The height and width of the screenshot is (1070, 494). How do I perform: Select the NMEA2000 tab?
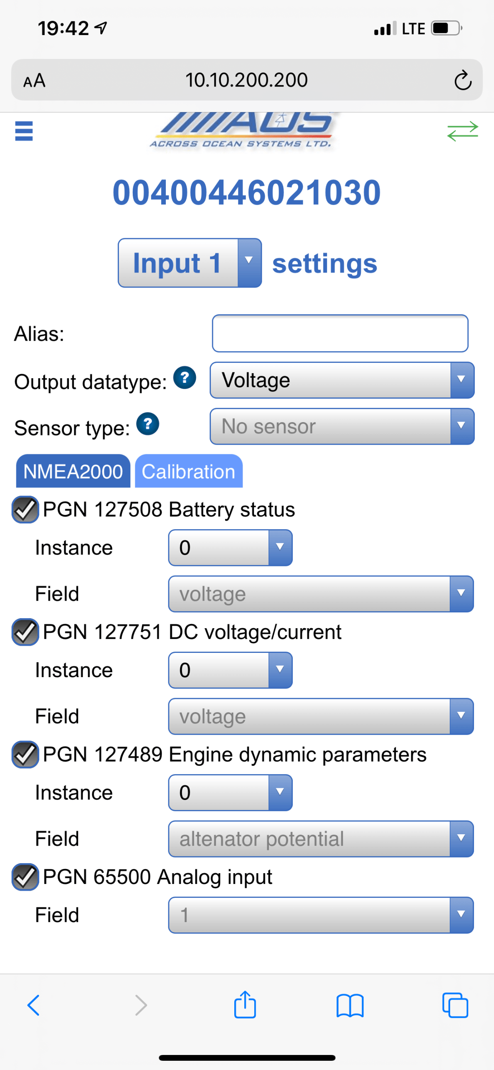[x=73, y=471]
